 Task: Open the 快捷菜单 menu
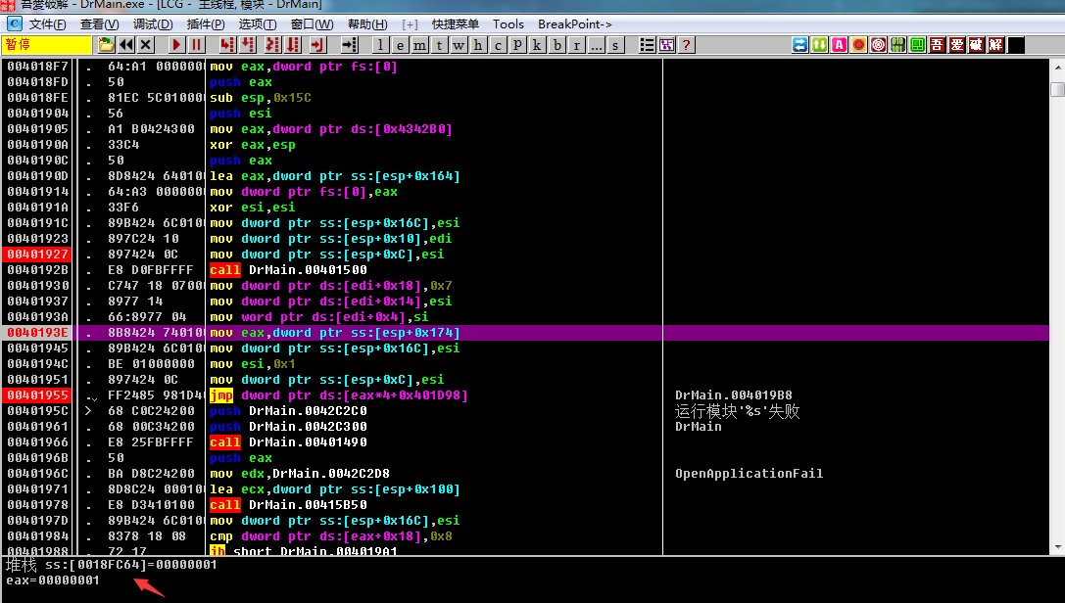(x=455, y=24)
